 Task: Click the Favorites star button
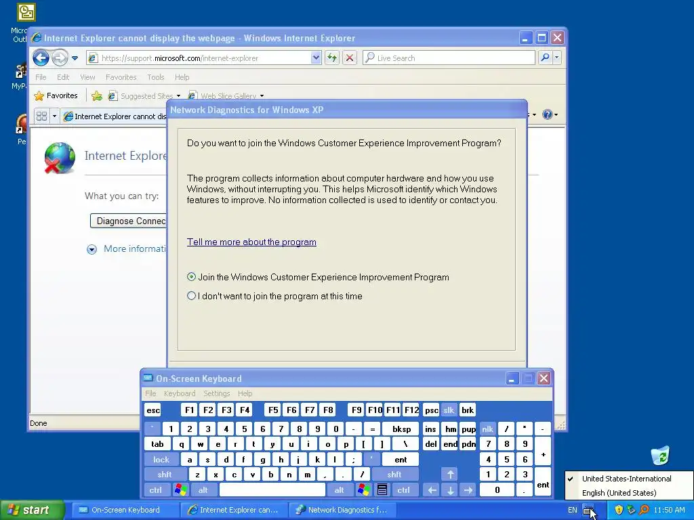(x=56, y=95)
